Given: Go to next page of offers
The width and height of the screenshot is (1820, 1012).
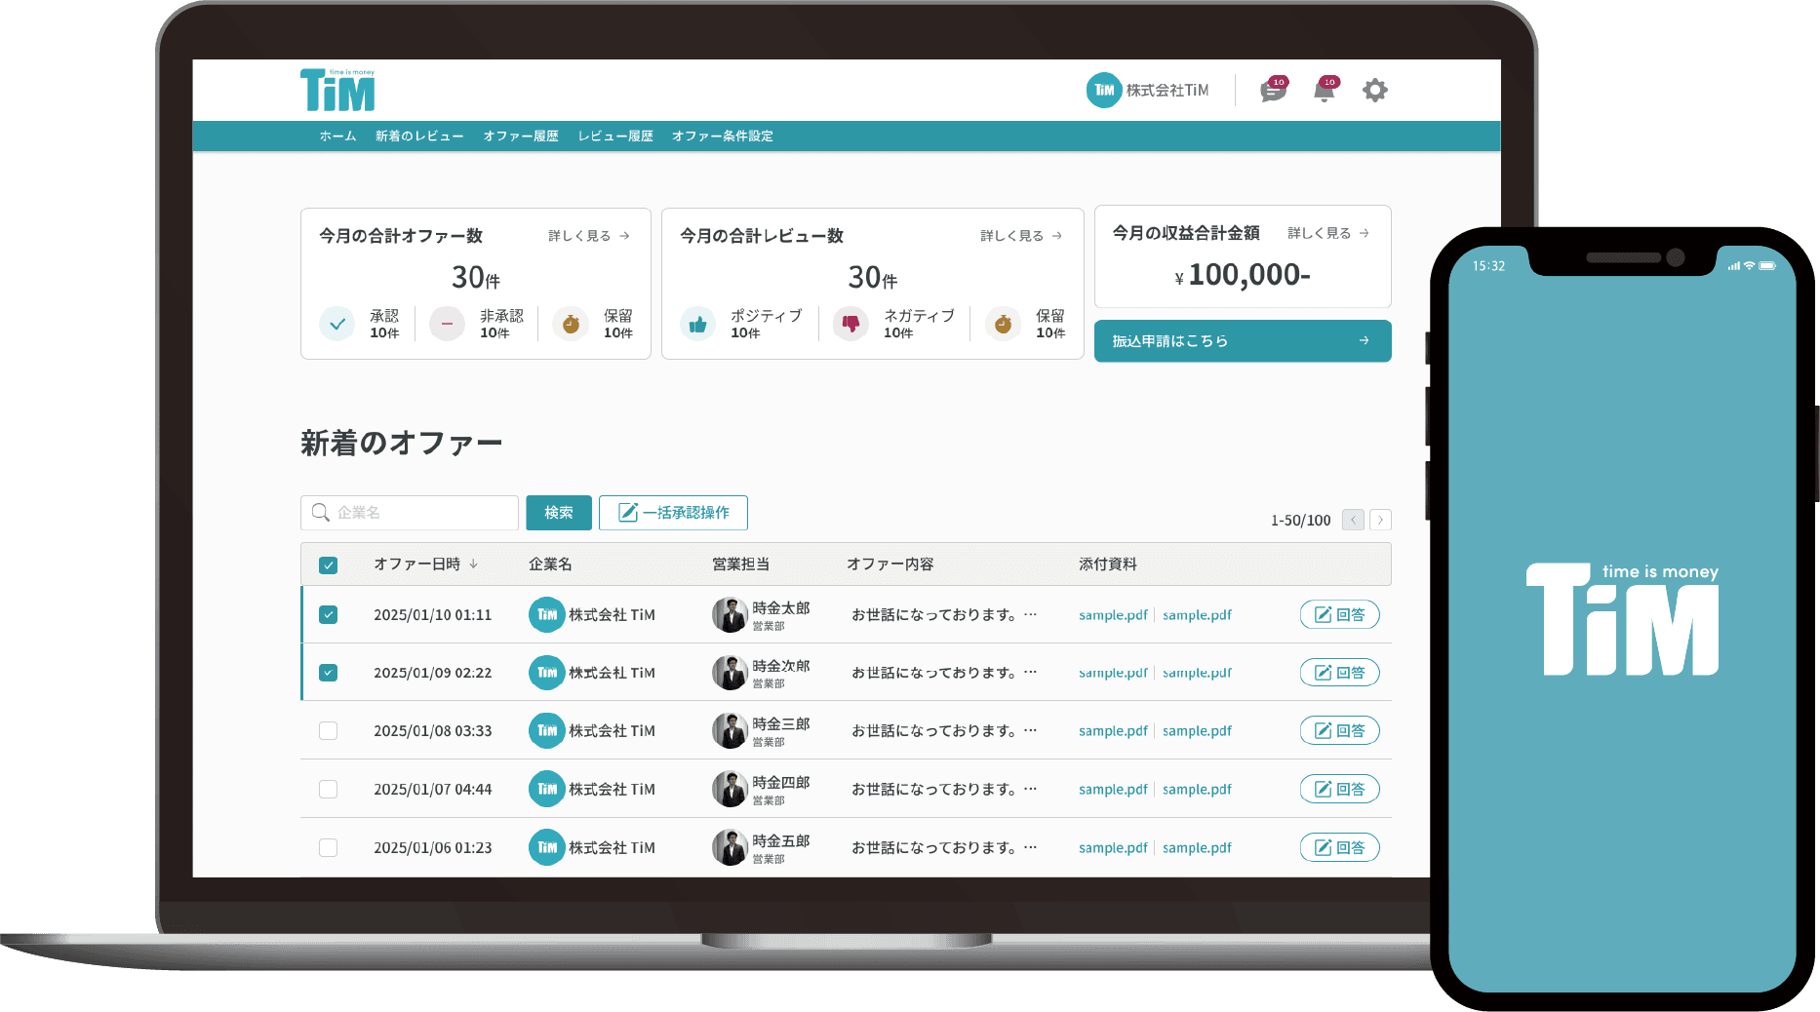Looking at the screenshot, I should click(x=1380, y=521).
